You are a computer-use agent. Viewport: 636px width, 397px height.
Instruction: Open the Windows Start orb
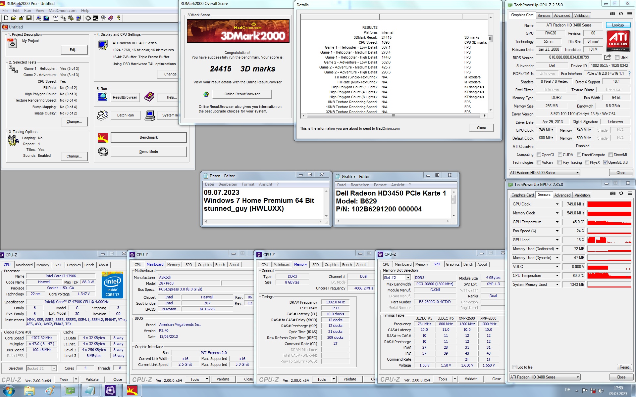pos(8,391)
